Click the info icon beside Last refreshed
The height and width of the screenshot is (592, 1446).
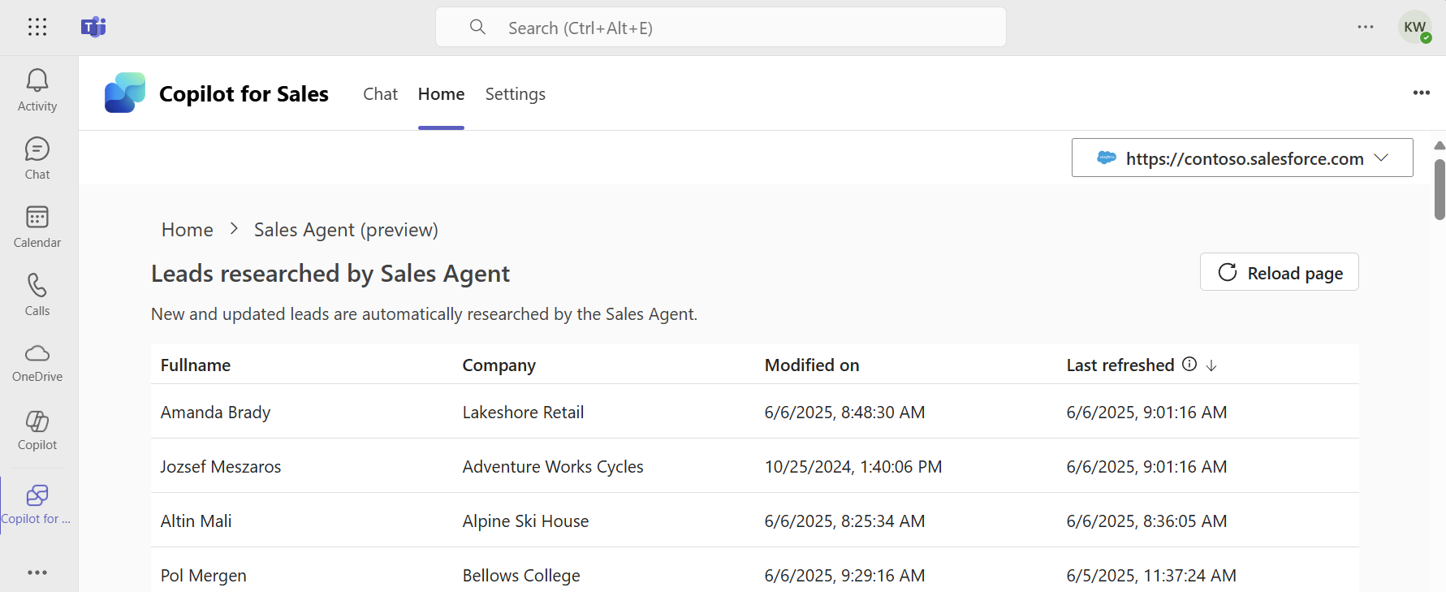click(1189, 365)
